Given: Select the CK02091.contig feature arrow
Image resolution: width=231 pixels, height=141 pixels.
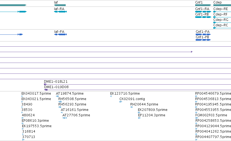Looking at the screenshot, I should (121, 102).
